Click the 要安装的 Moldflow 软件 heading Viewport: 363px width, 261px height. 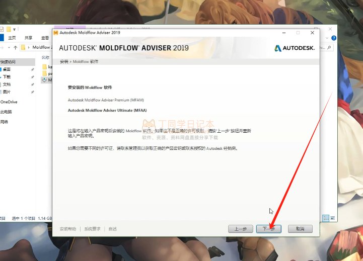(90, 88)
